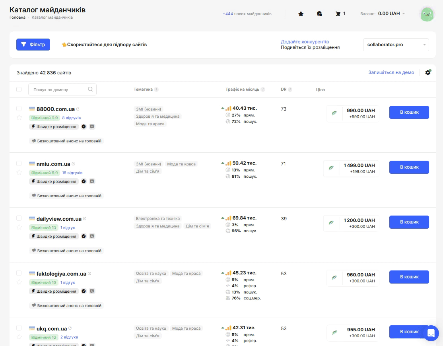Open 2 відгука for ukq.com.ua
This screenshot has height=346, width=443.
point(69,337)
